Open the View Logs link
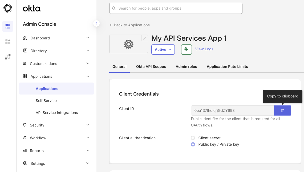 click(x=204, y=49)
